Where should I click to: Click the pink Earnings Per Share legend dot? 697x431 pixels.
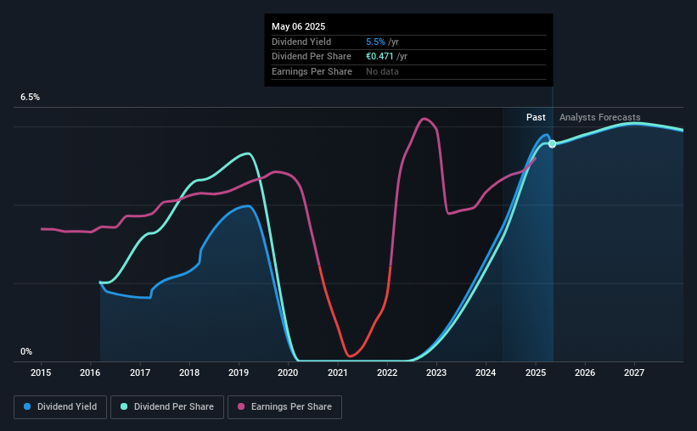[241, 406]
